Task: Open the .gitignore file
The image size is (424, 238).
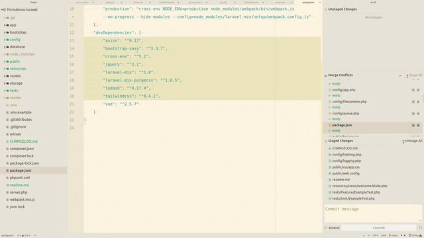Action: coord(18,127)
